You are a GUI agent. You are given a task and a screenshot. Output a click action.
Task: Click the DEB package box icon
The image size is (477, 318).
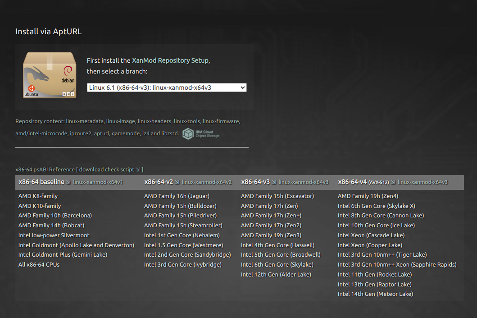(x=50, y=75)
